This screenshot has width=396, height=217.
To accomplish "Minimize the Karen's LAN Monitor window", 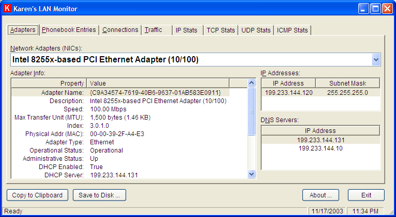I will point(363,9).
